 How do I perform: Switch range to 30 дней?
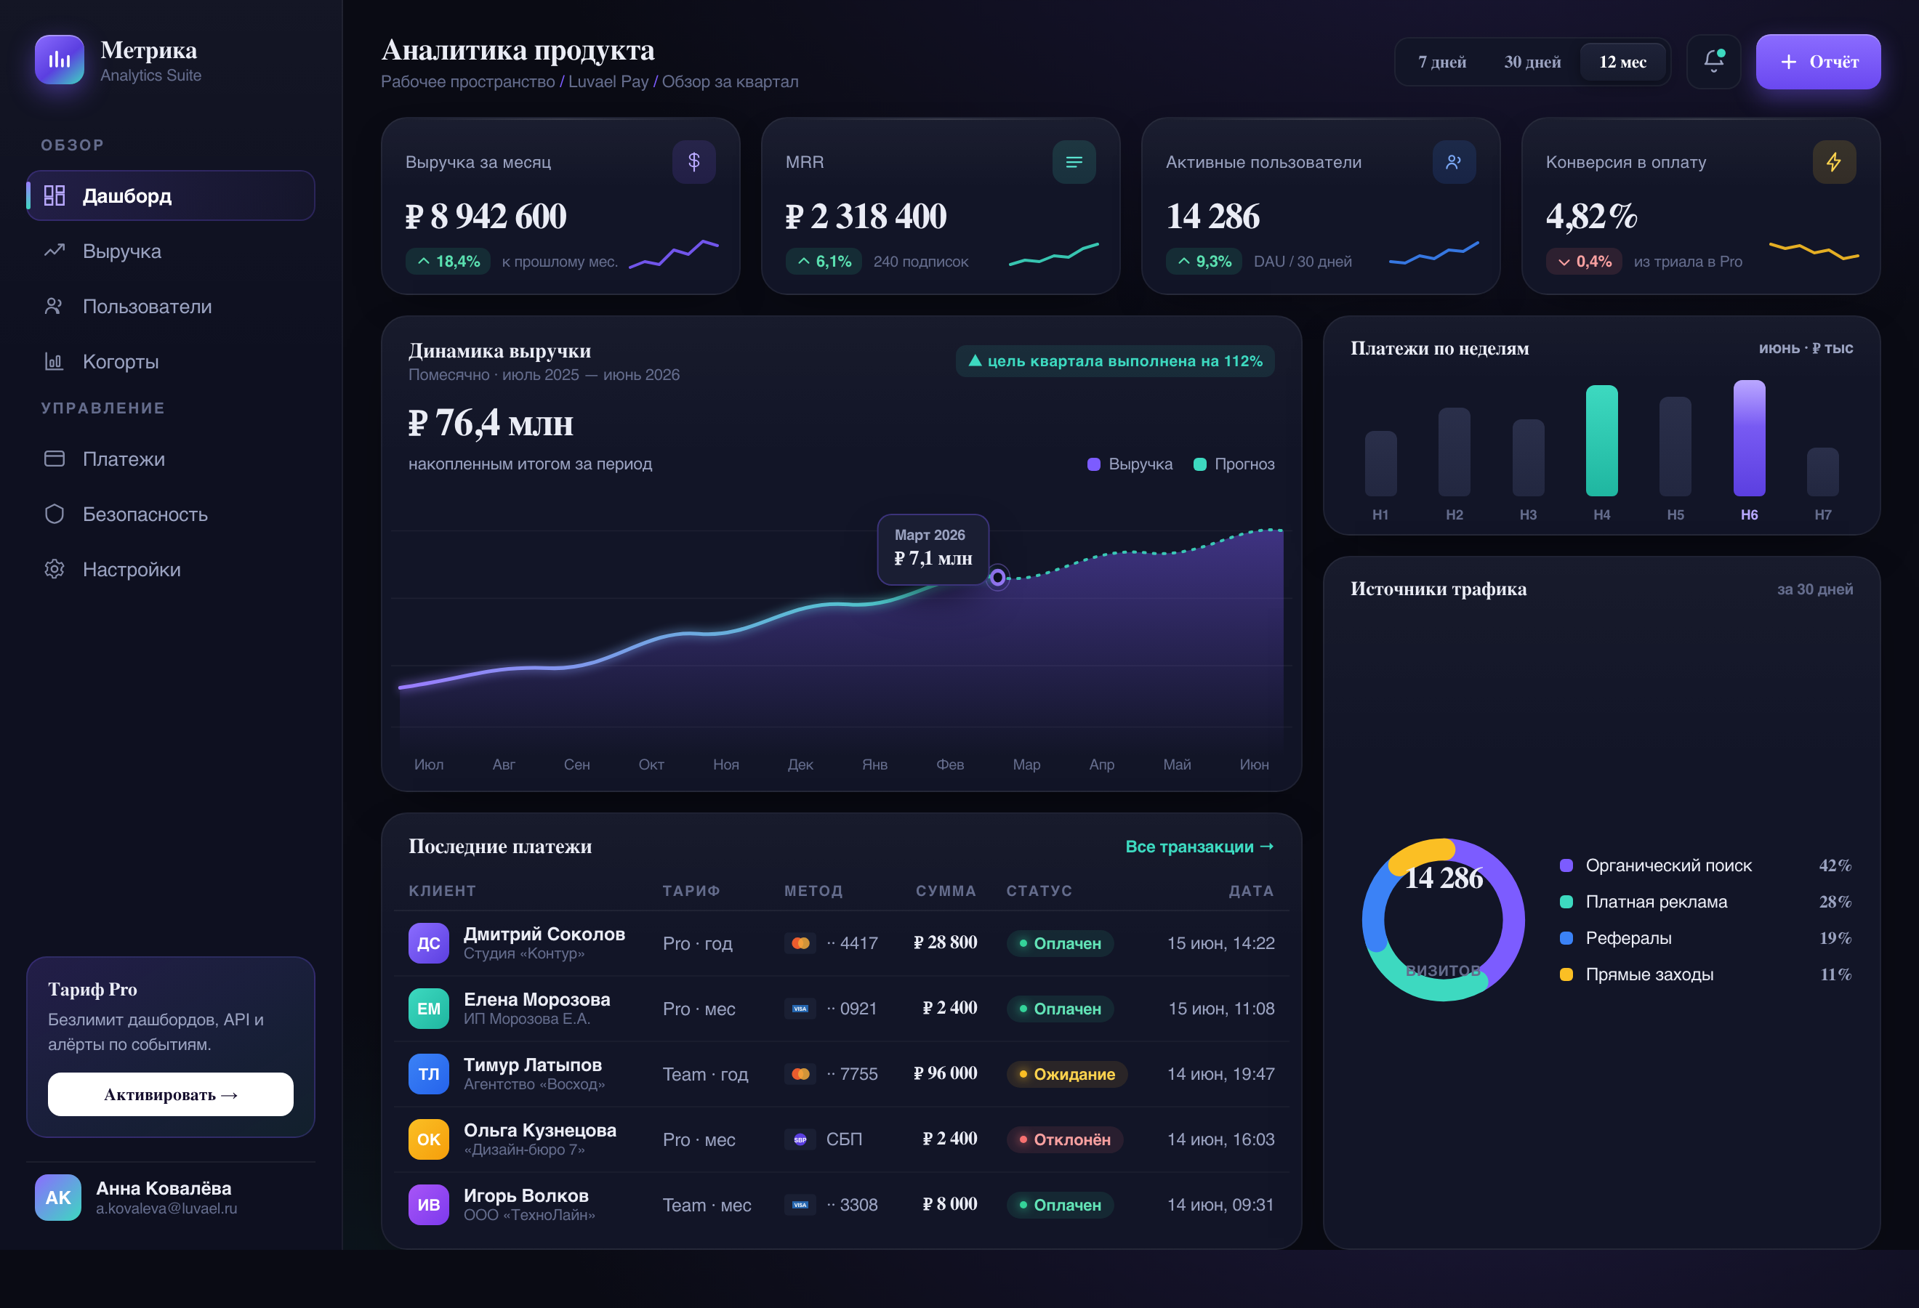[x=1532, y=62]
